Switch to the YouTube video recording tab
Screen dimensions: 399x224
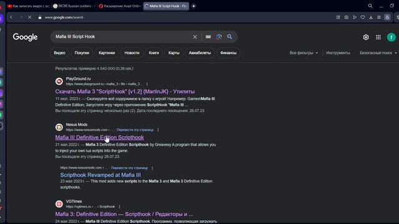pyautogui.click(x=28, y=6)
